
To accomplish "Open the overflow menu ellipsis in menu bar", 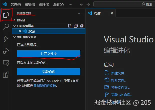I will click(70, 4).
